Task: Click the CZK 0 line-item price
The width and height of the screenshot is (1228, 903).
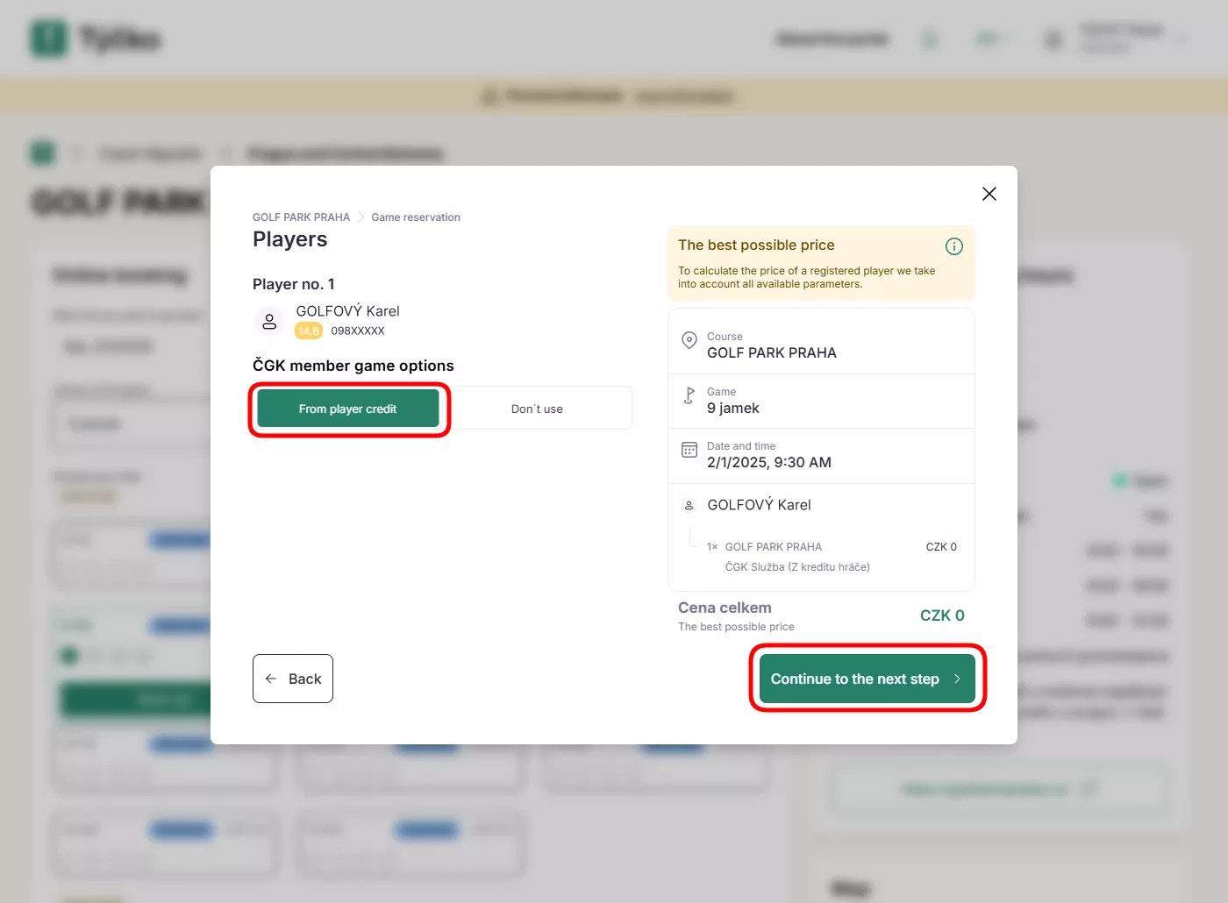Action: (941, 547)
